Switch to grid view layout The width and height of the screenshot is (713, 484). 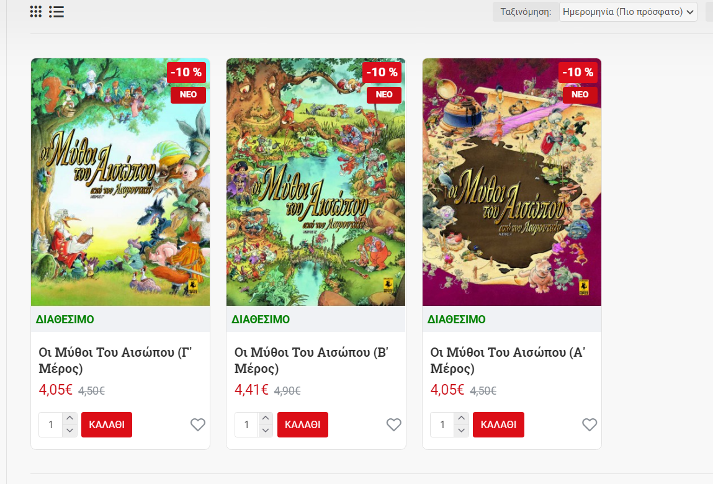(x=36, y=12)
